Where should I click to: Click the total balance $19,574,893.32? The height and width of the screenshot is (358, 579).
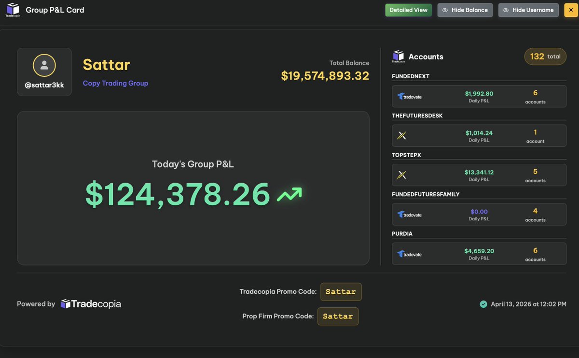[x=325, y=76]
